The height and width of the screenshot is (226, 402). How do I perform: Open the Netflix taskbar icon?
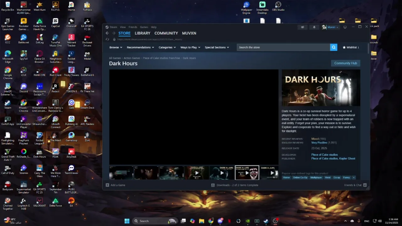(229, 221)
